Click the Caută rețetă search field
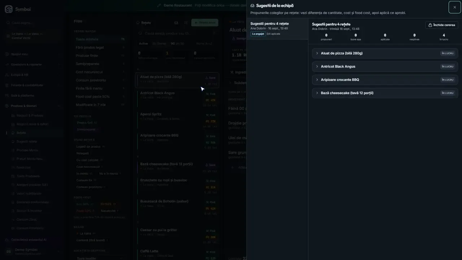The width and height of the screenshot is (462, 260). click(x=178, y=33)
